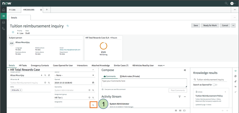
Task: Click in Type your Comments here box
Action: [x=144, y=83]
